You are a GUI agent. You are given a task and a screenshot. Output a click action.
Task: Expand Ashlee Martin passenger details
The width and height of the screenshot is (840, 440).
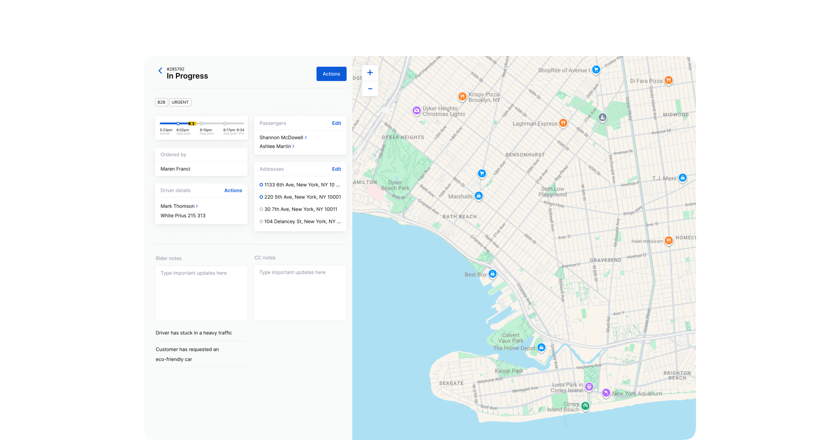pyautogui.click(x=277, y=146)
